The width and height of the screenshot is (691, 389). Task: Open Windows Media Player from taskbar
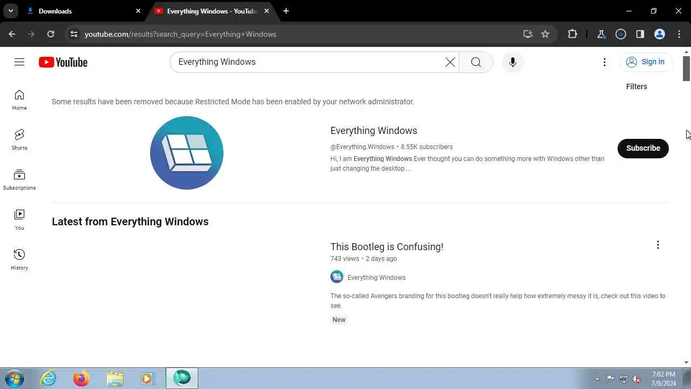(148, 378)
